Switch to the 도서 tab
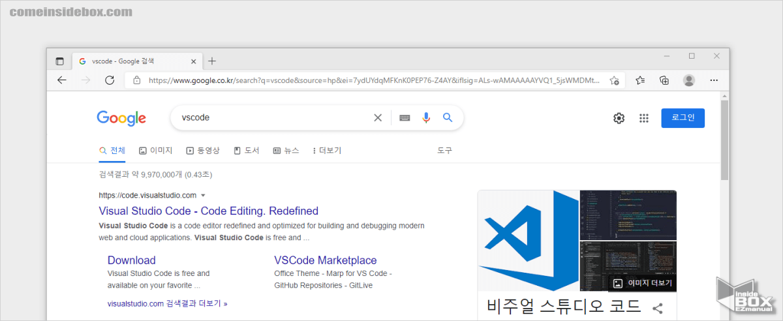 (x=246, y=151)
